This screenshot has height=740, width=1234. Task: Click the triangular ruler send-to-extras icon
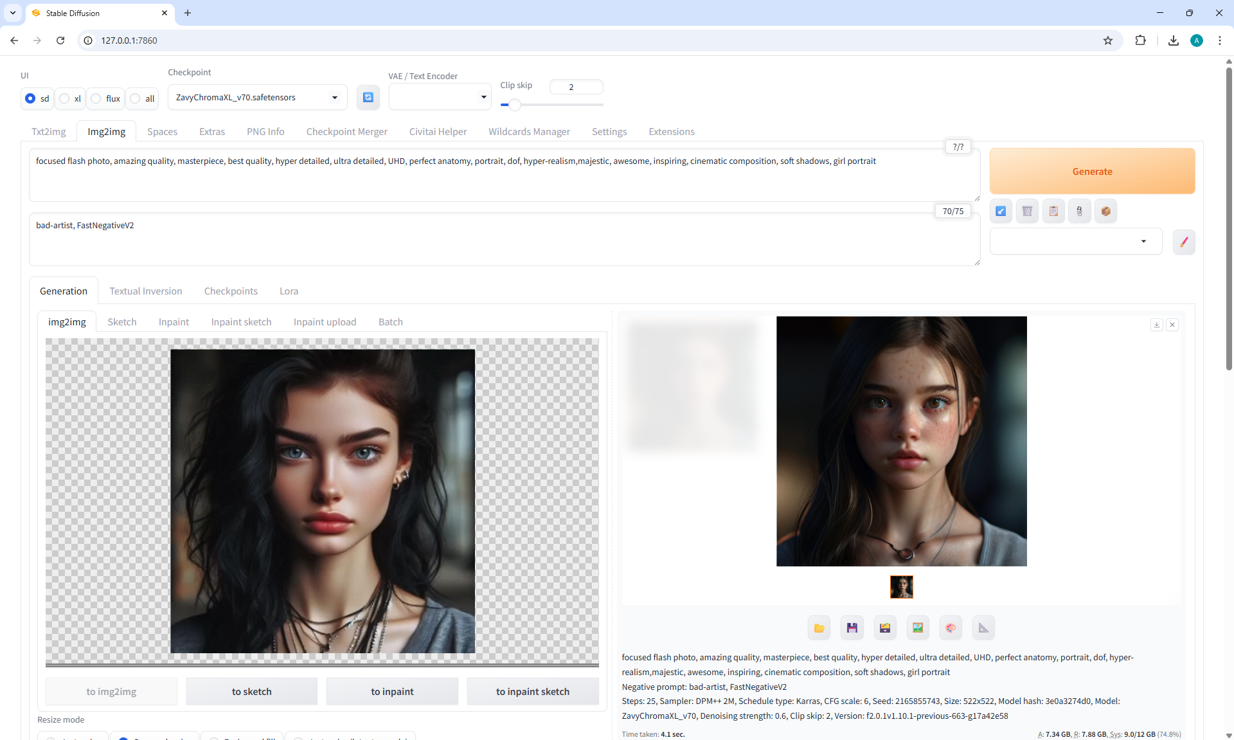[x=983, y=627]
